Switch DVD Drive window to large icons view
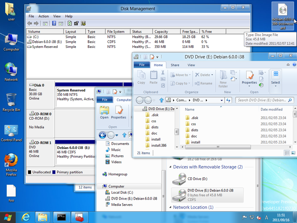This screenshot has width=297, height=223. click(x=293, y=153)
